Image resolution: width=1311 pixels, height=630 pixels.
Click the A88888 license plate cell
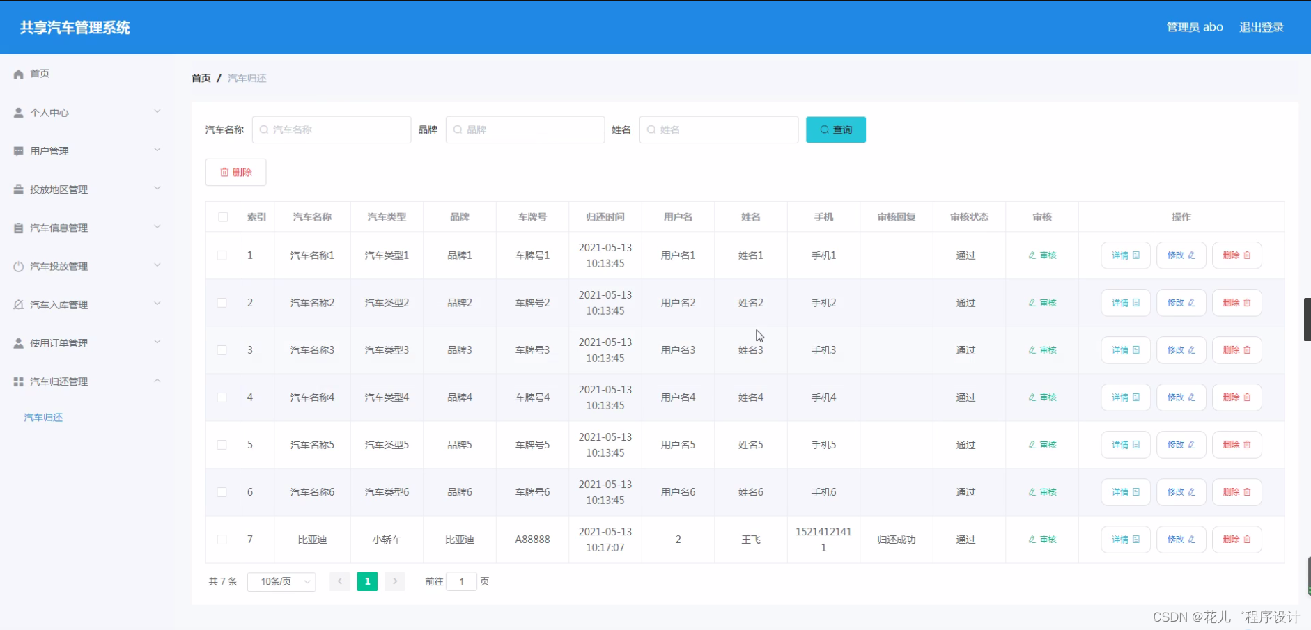[532, 540]
